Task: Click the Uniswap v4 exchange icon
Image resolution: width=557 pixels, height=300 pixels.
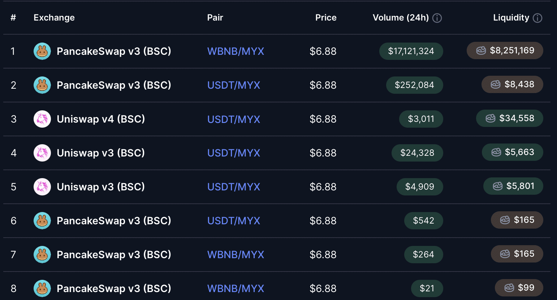Action: click(x=42, y=119)
